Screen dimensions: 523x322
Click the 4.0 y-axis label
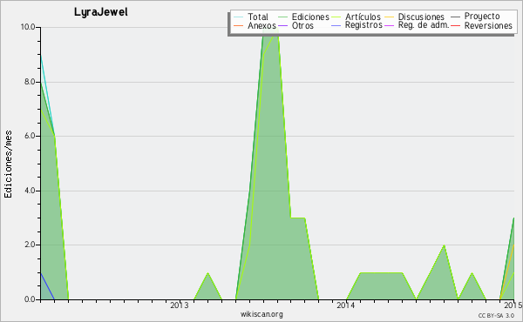pos(30,191)
